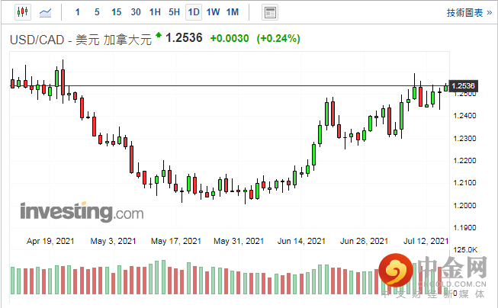498x308 pixels.
Task: Click the USD/CAD - 美元 加拿大元 title
Action: [81, 40]
